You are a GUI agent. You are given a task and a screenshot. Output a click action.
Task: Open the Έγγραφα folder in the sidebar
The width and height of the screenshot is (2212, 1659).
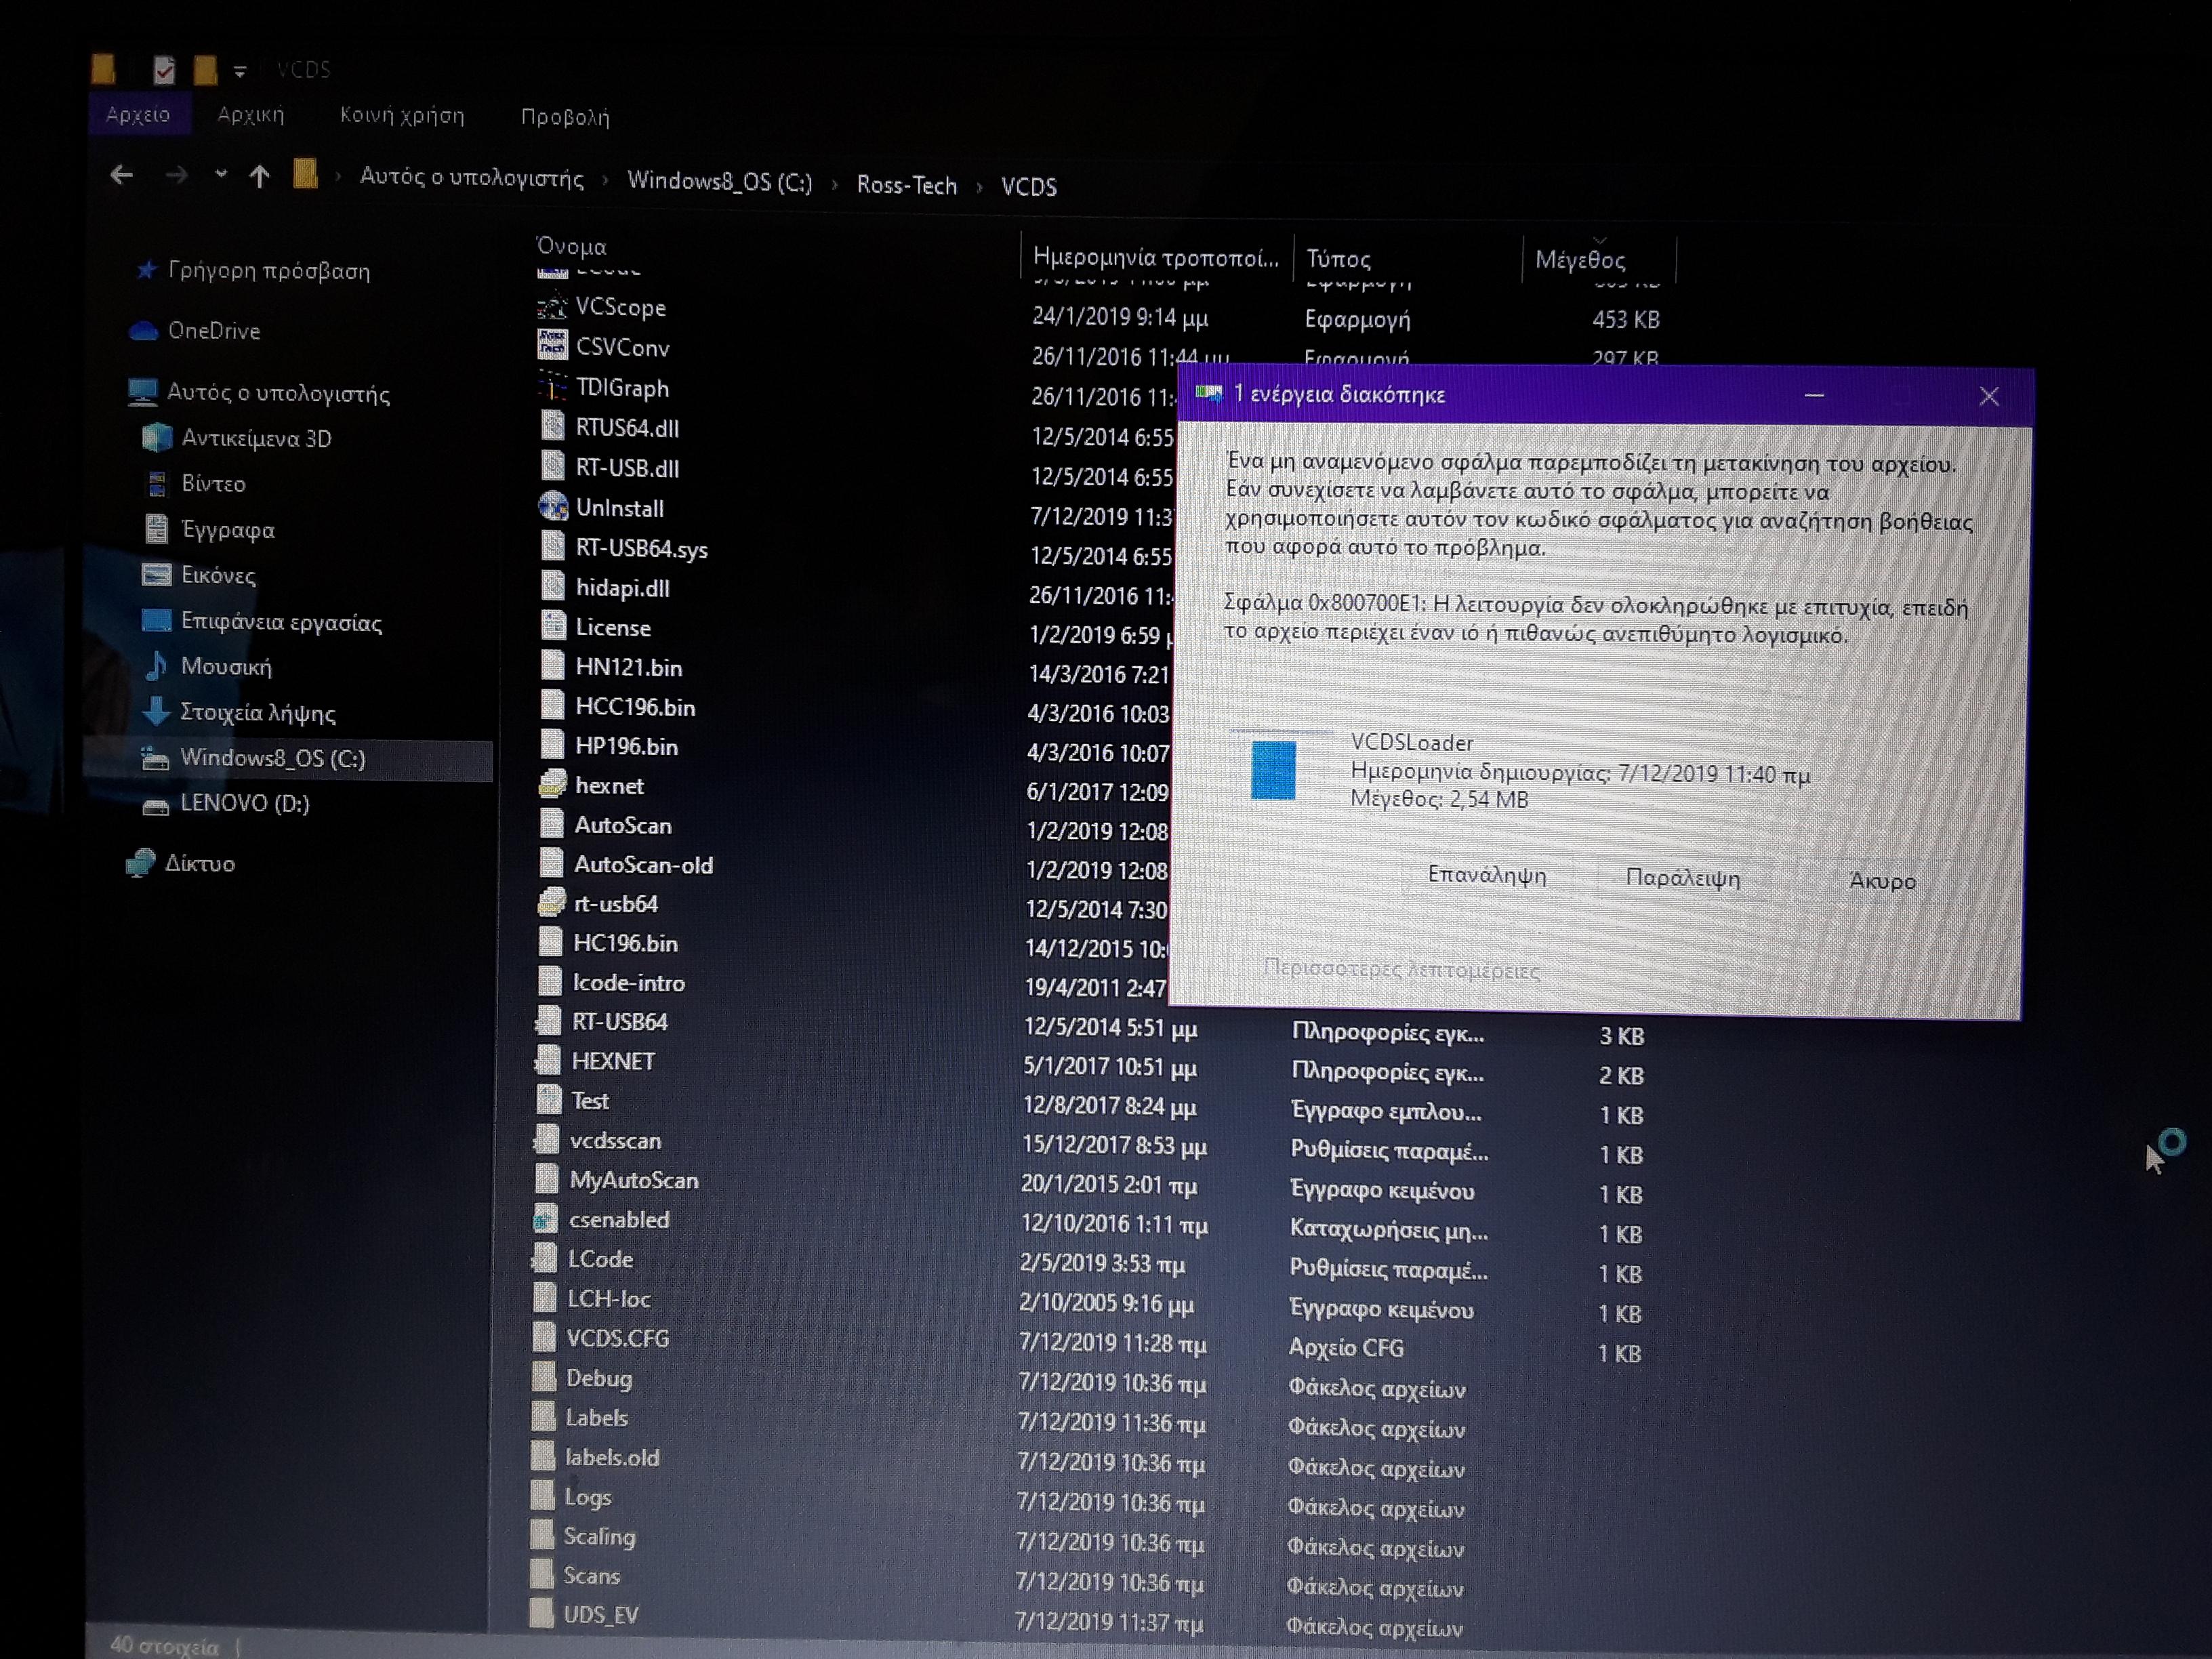pos(227,530)
